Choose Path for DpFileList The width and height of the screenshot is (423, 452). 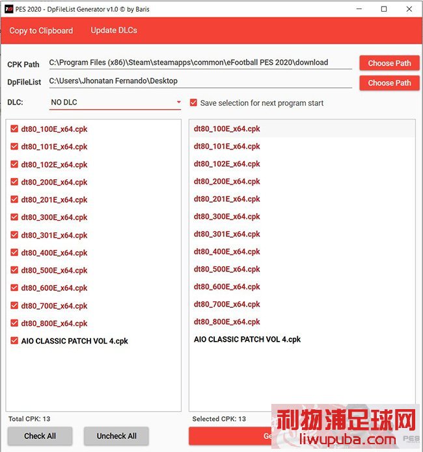[389, 82]
